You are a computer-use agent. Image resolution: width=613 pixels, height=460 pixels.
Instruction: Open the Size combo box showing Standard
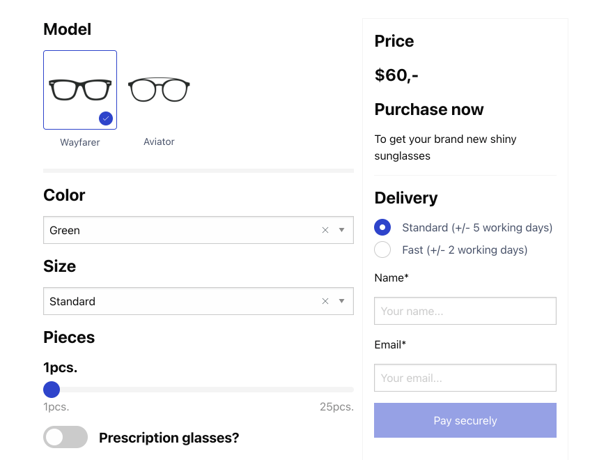point(174,301)
